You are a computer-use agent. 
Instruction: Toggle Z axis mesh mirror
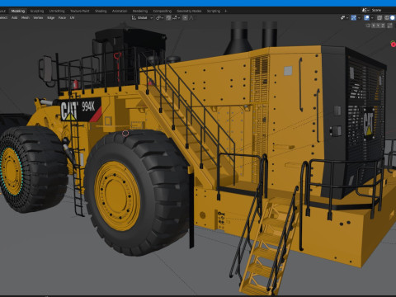pyautogui.click(x=383, y=26)
